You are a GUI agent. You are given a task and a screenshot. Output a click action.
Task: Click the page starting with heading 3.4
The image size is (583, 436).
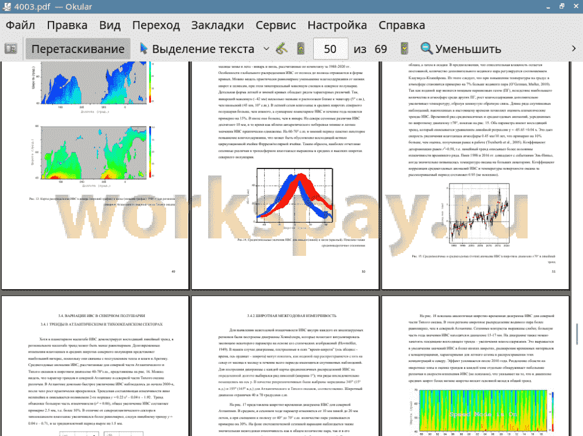point(95,366)
